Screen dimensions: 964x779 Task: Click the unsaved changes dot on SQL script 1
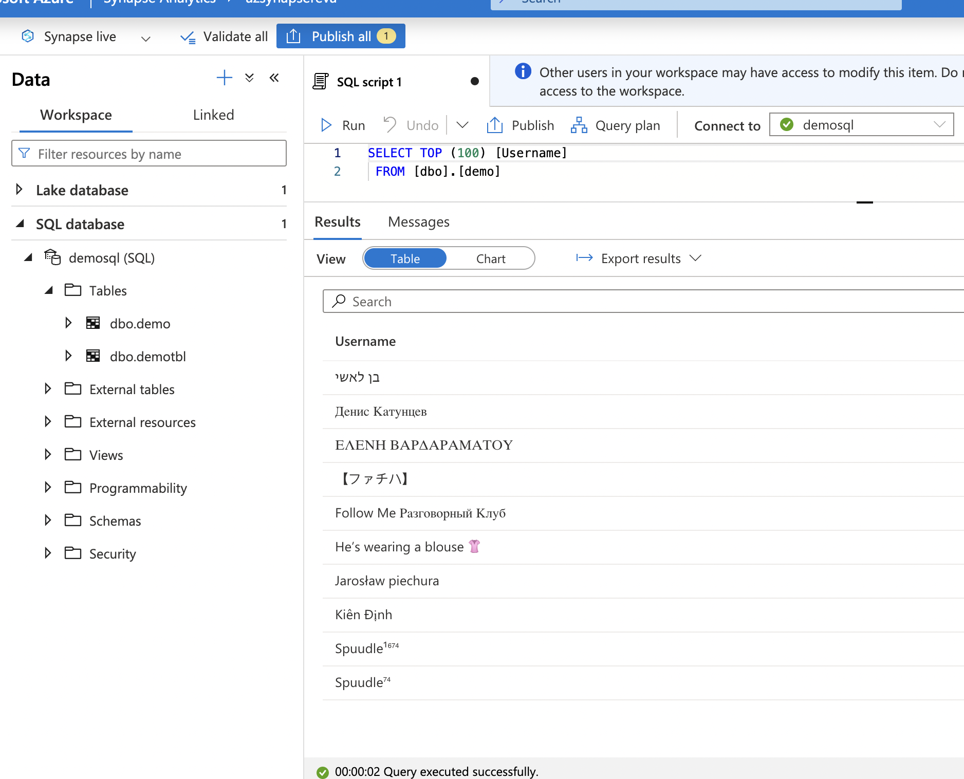pos(475,81)
